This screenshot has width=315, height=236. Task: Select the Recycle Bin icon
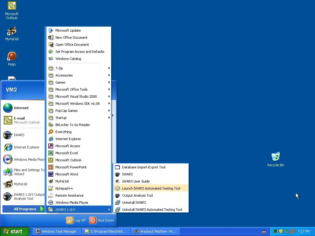276,159
